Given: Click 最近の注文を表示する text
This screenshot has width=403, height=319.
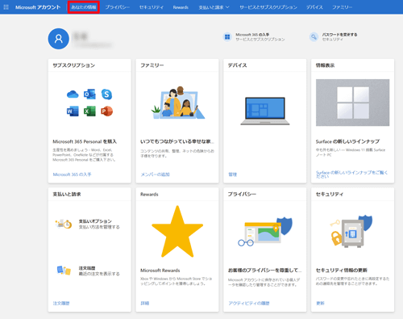Looking at the screenshot, I should [x=99, y=274].
